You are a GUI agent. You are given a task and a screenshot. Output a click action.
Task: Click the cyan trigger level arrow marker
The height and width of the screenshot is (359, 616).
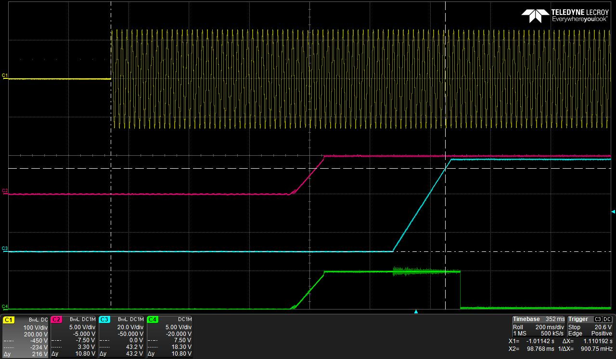coord(613,211)
